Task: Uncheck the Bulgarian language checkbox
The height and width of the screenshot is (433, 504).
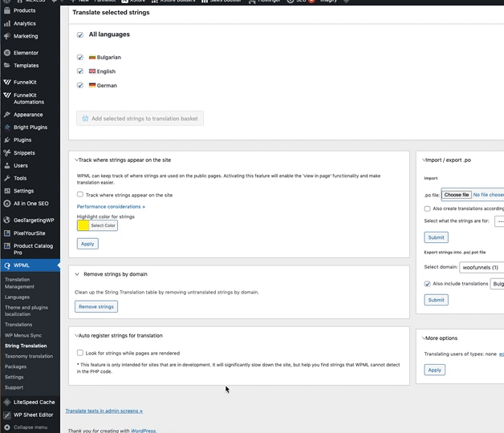Action: [80, 57]
